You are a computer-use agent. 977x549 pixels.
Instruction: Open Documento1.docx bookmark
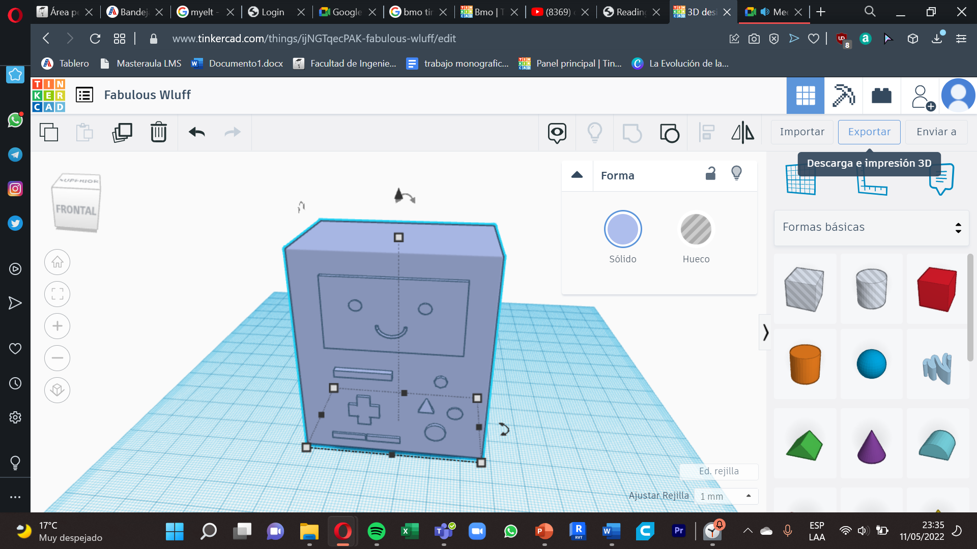(237, 64)
